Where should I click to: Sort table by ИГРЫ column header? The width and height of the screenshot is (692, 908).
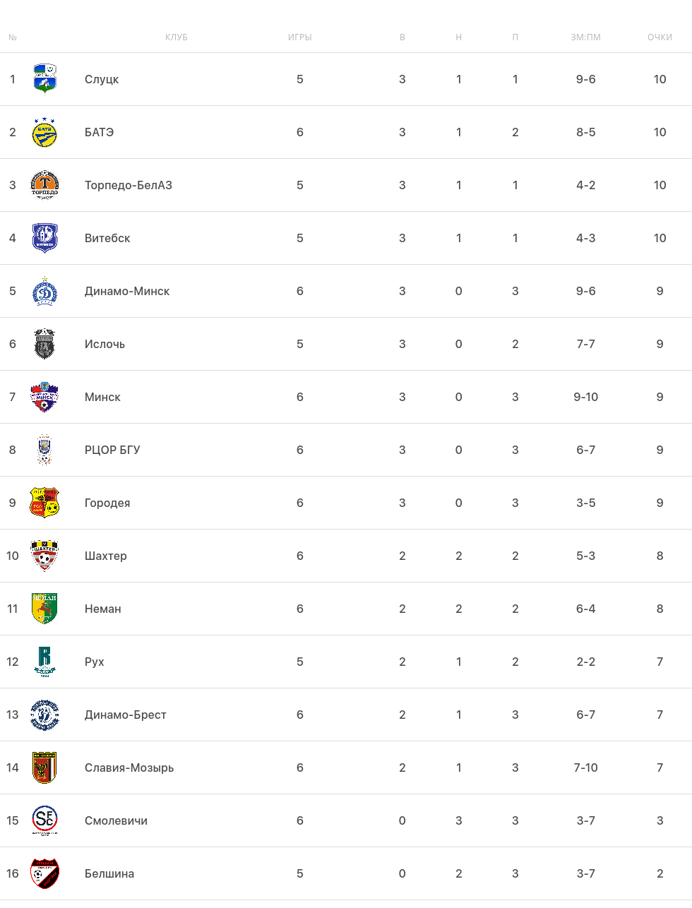tap(300, 37)
